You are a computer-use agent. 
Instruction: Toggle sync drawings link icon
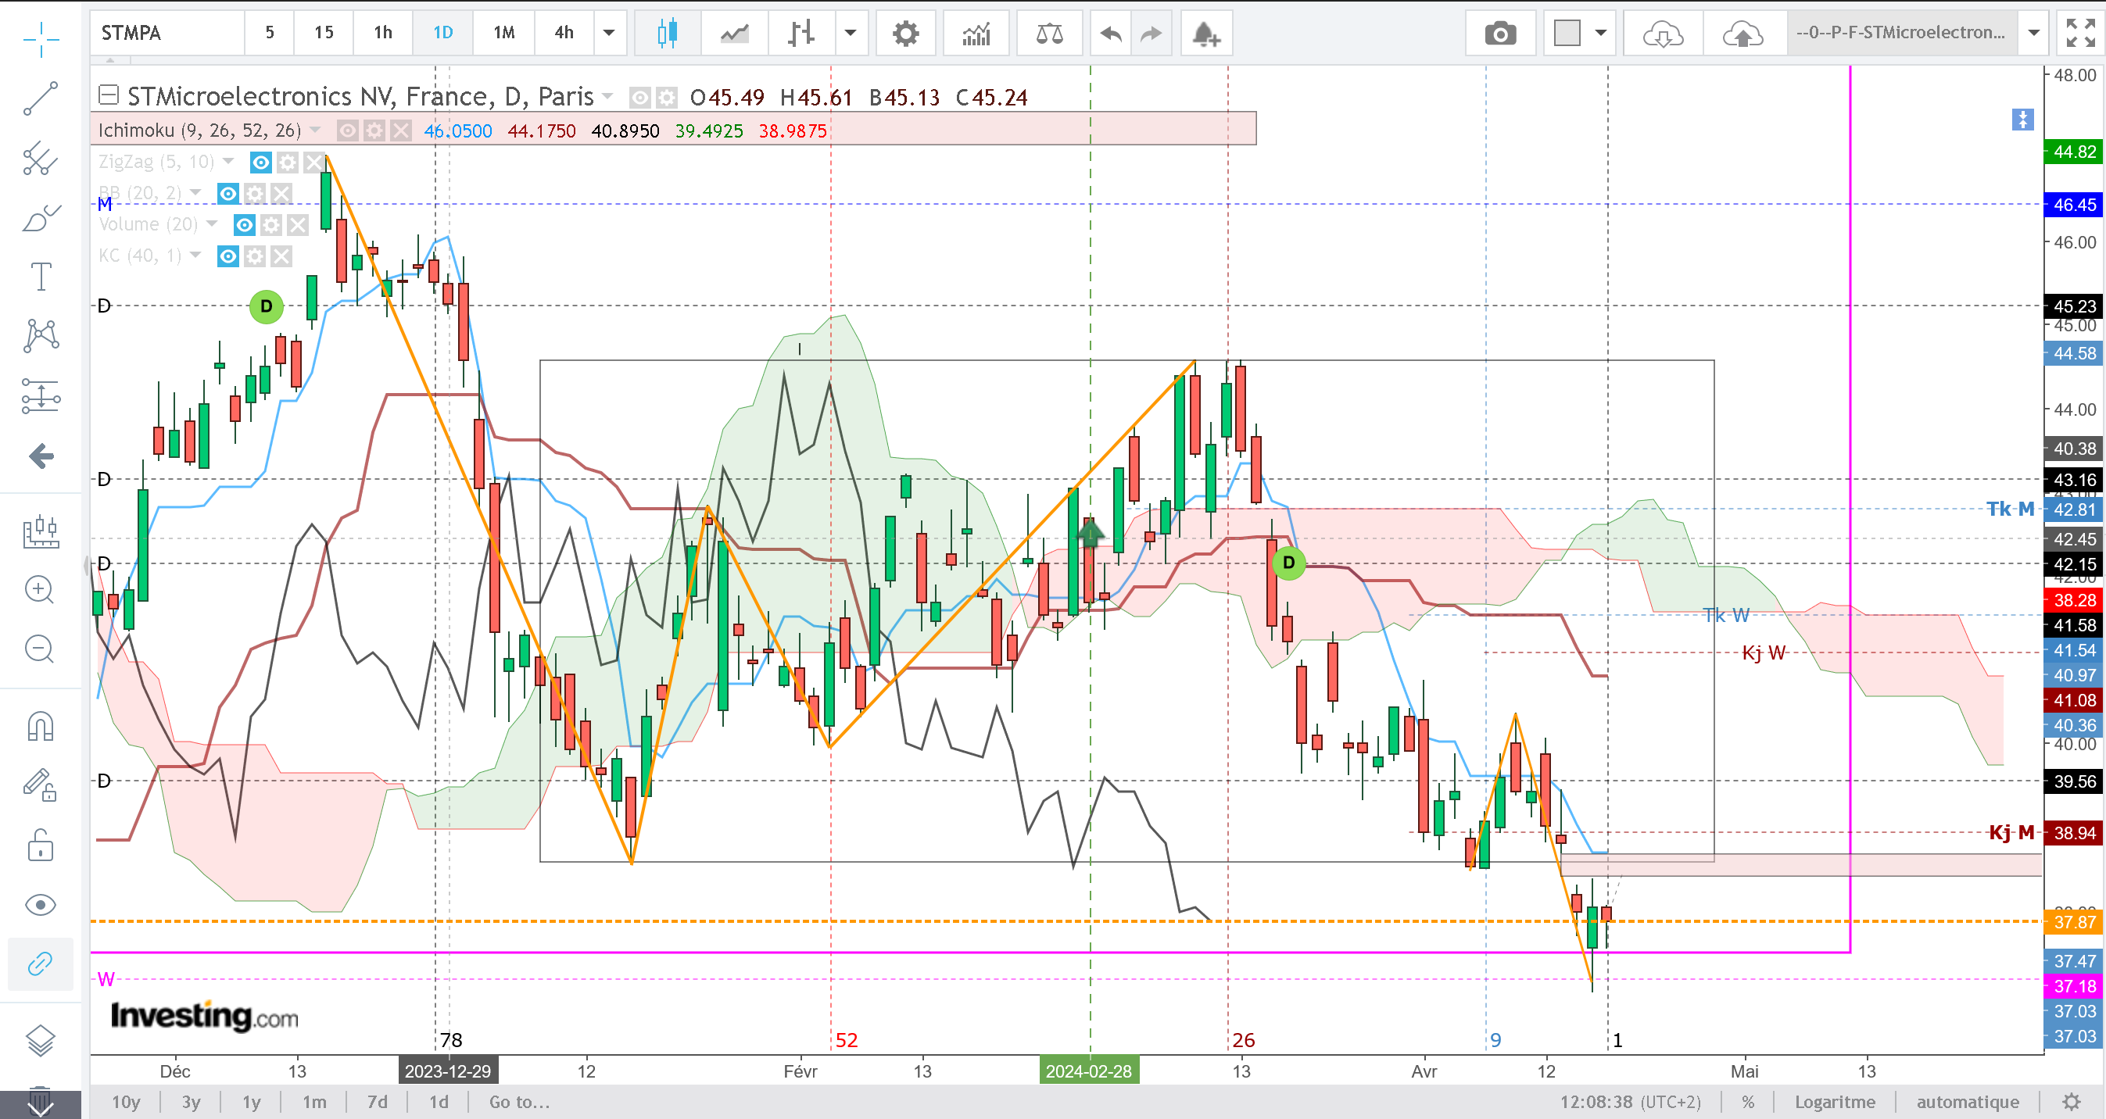coord(41,964)
